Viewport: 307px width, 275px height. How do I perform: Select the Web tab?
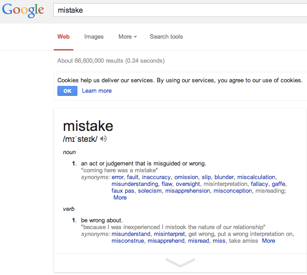[x=63, y=37]
